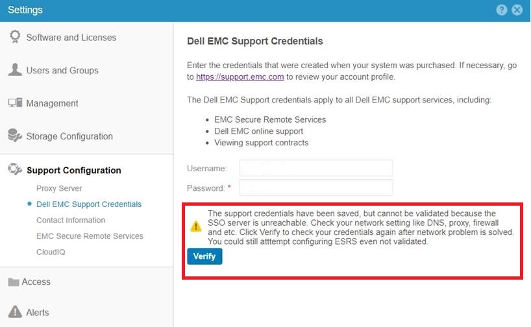This screenshot has width=531, height=327.
Task: Open help with the question mark icon
Action: 502,10
